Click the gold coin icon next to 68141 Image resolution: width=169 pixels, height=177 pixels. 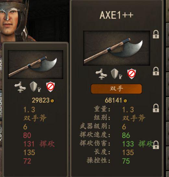click(125, 101)
